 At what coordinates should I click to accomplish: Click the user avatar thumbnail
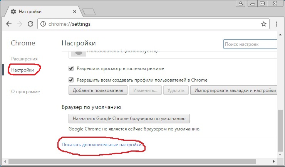coord(79,53)
